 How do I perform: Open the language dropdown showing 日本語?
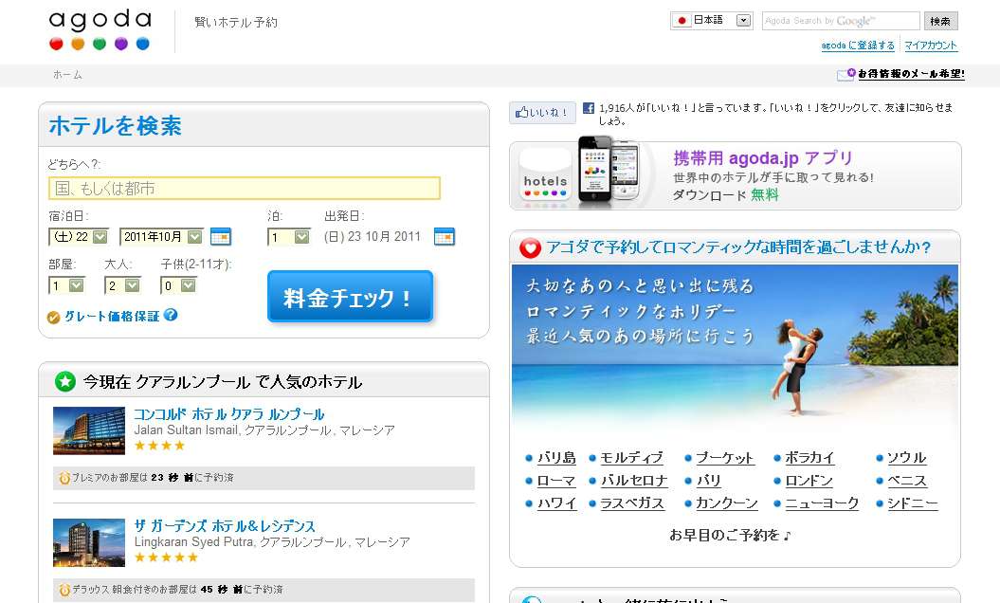tap(743, 20)
